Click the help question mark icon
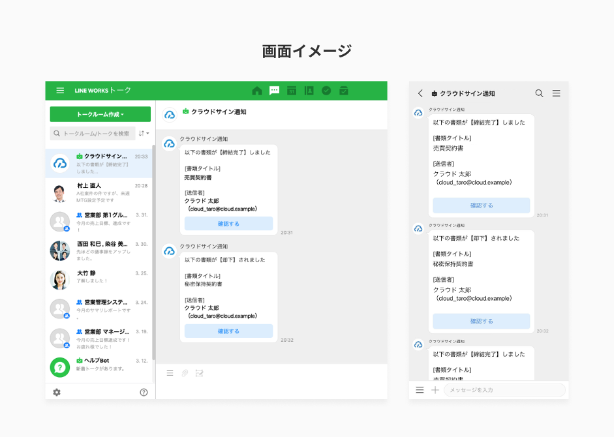The height and width of the screenshot is (437, 614). tap(144, 392)
